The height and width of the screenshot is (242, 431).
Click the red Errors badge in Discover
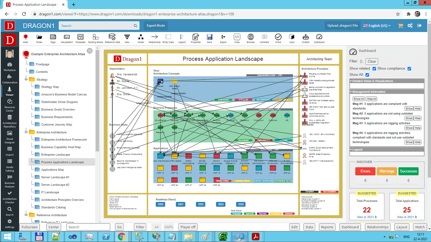[x=365, y=171]
